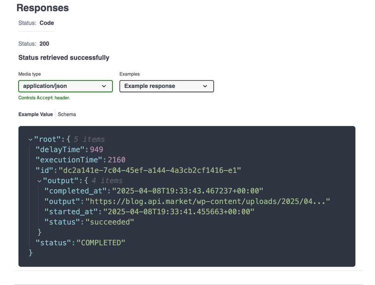This screenshot has width=375, height=285.
Task: Collapse the nested "output" object node
Action: 40,181
